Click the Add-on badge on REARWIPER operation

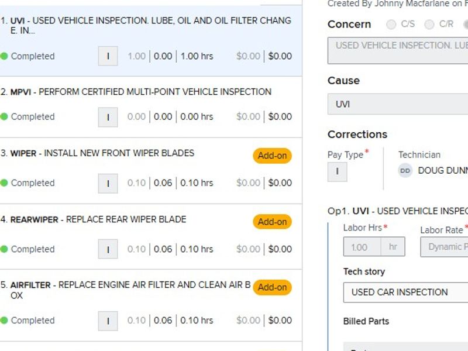(272, 222)
